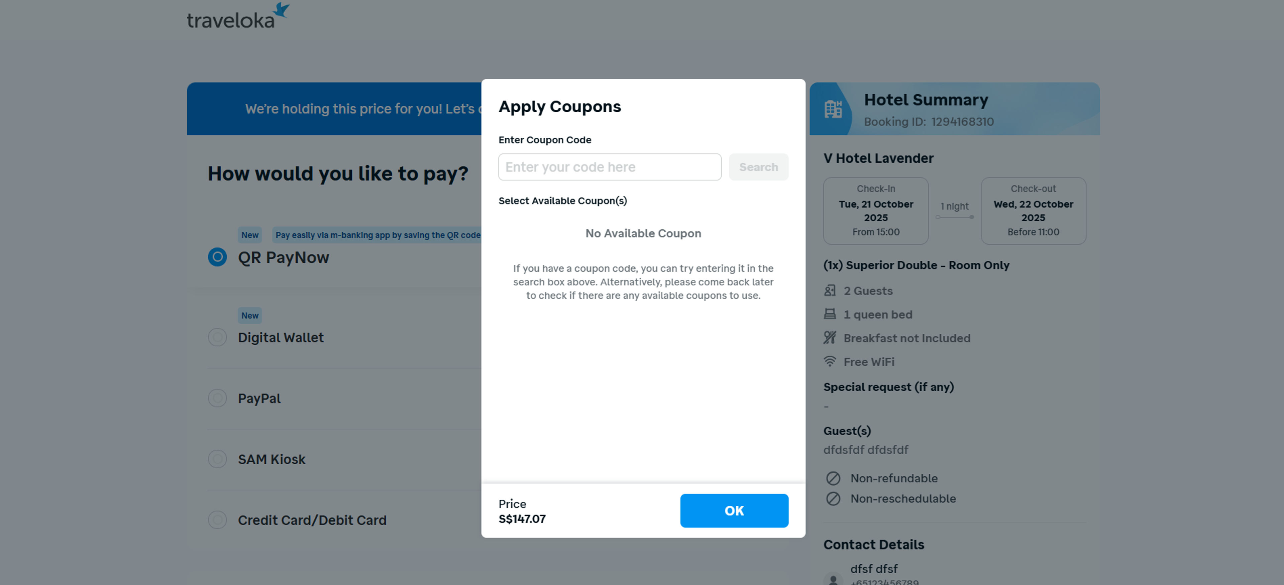Click the V Hotel Lavender hotel name

coord(878,158)
